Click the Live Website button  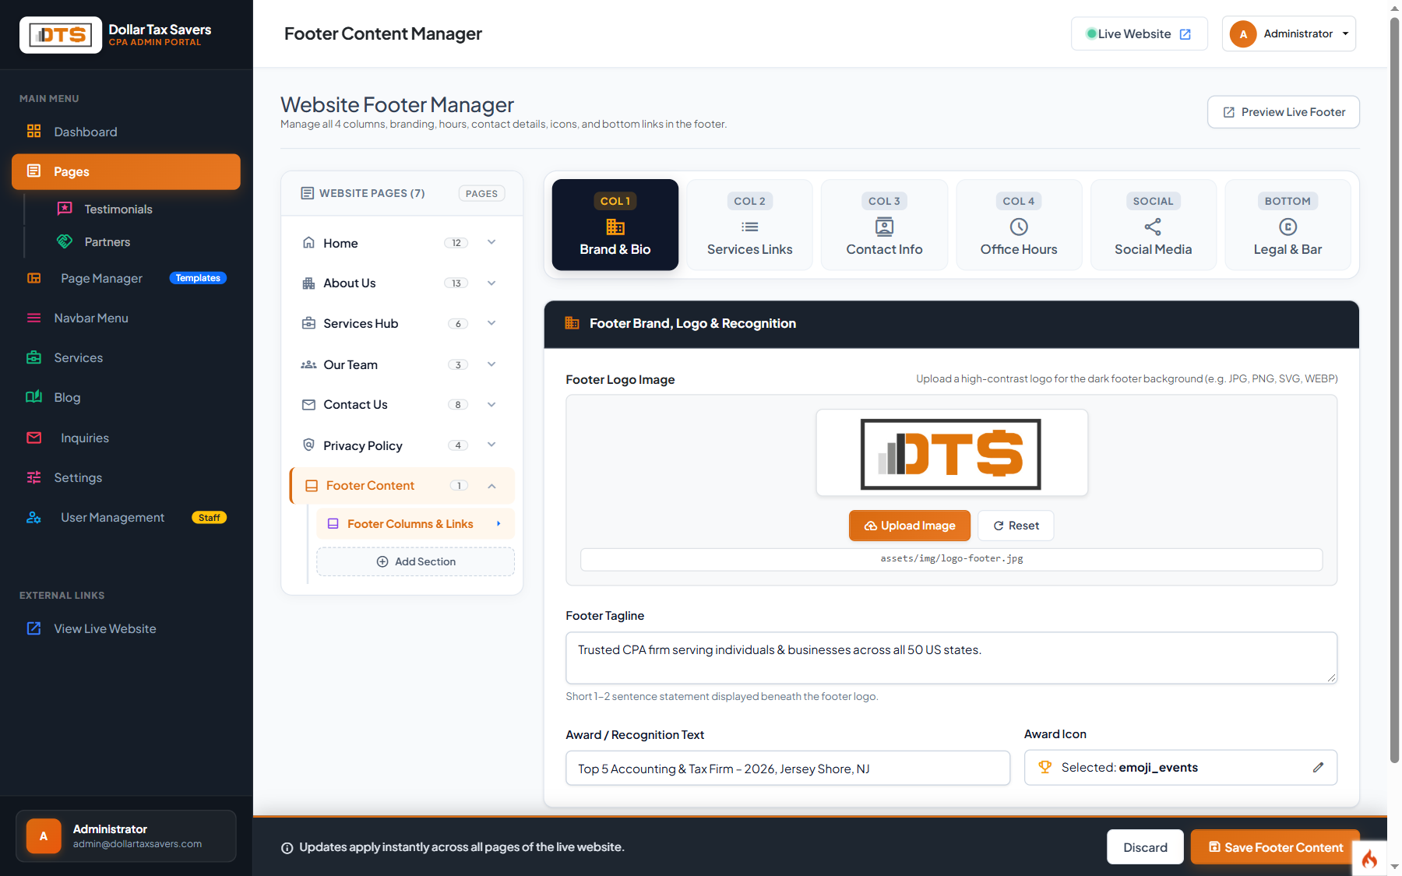point(1139,33)
